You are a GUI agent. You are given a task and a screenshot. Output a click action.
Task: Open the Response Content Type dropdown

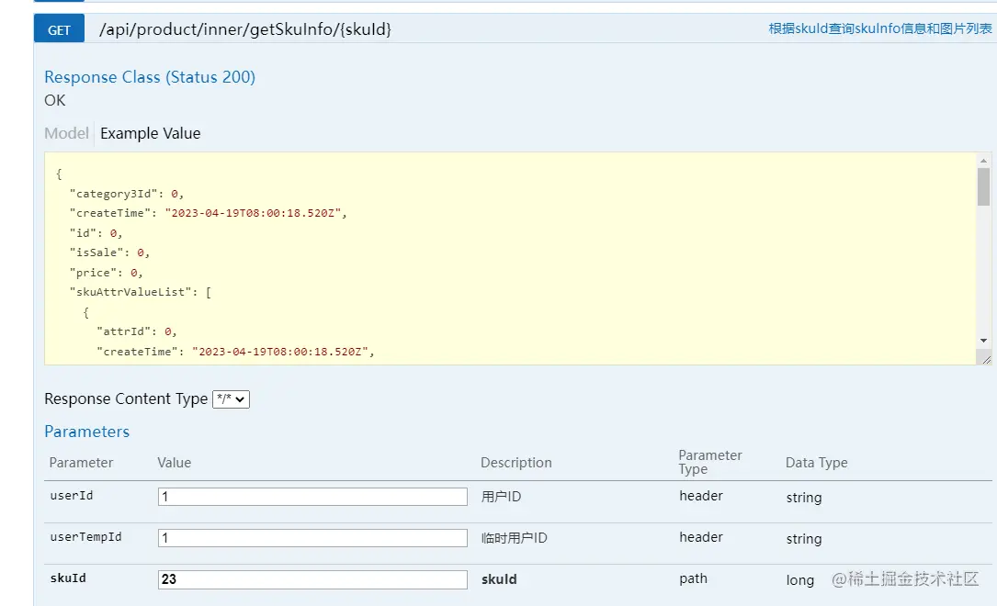point(231,398)
